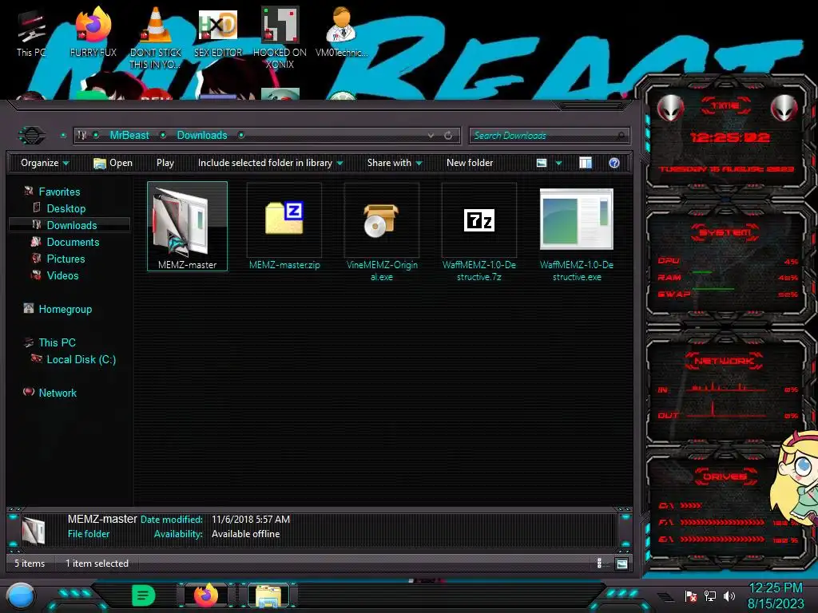Viewport: 818px width, 613px height.
Task: Click the New folder button
Action: [470, 163]
